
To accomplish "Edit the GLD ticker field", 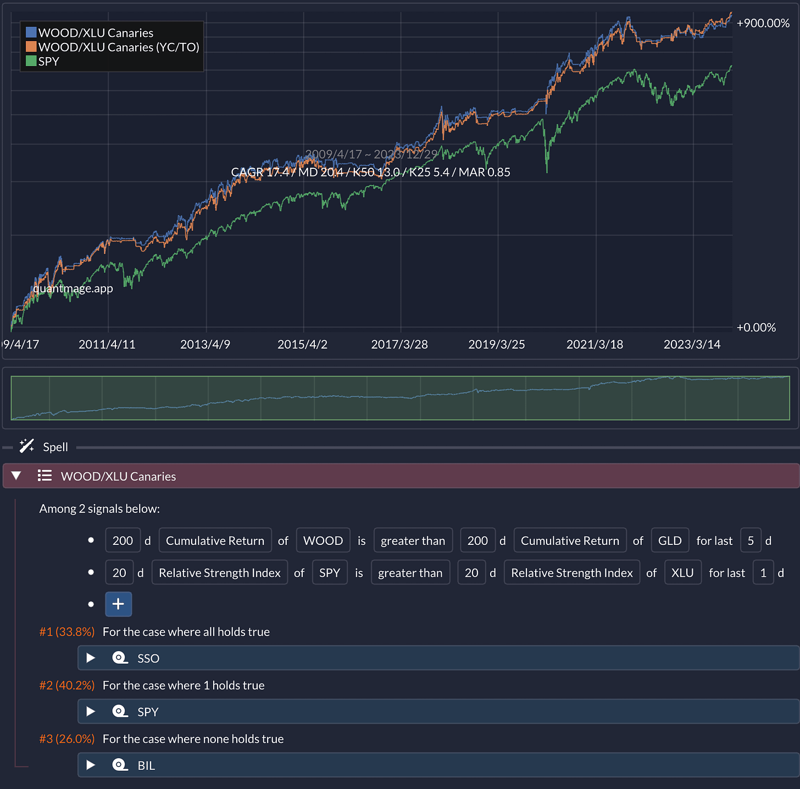I will coord(670,540).
